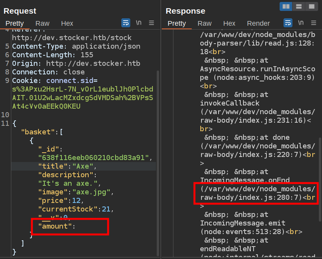Viewport: 322px width, 259px height.
Task: Click the Request panel vertical scrollbar
Action: pyautogui.click(x=157, y=156)
